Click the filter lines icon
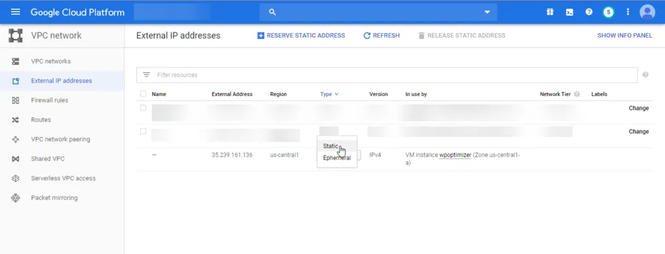This screenshot has height=254, width=665. pyautogui.click(x=146, y=75)
